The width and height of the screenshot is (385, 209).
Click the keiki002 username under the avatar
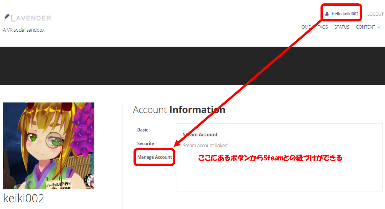point(24,199)
